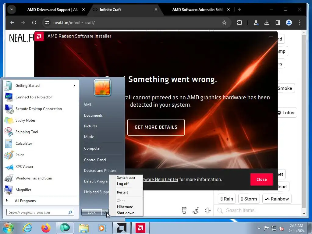Click the Lock button

point(92,212)
